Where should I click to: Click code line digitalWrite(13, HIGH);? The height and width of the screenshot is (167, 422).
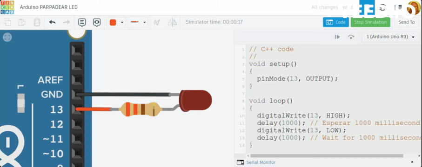click(303, 116)
